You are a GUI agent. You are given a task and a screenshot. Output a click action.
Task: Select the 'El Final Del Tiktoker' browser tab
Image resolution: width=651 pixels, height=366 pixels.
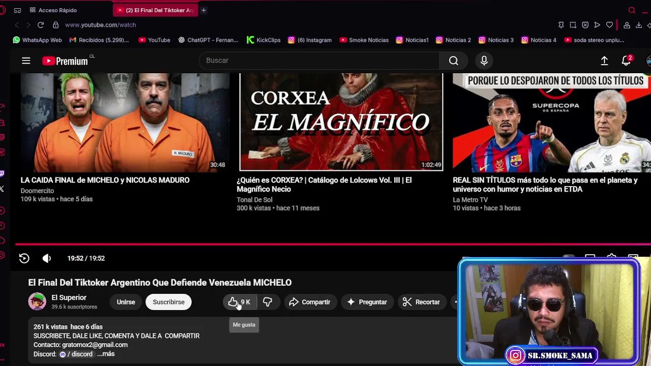155,10
